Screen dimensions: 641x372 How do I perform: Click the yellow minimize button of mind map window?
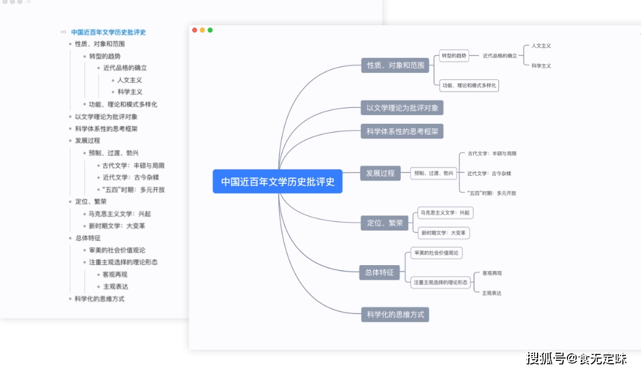coord(202,30)
